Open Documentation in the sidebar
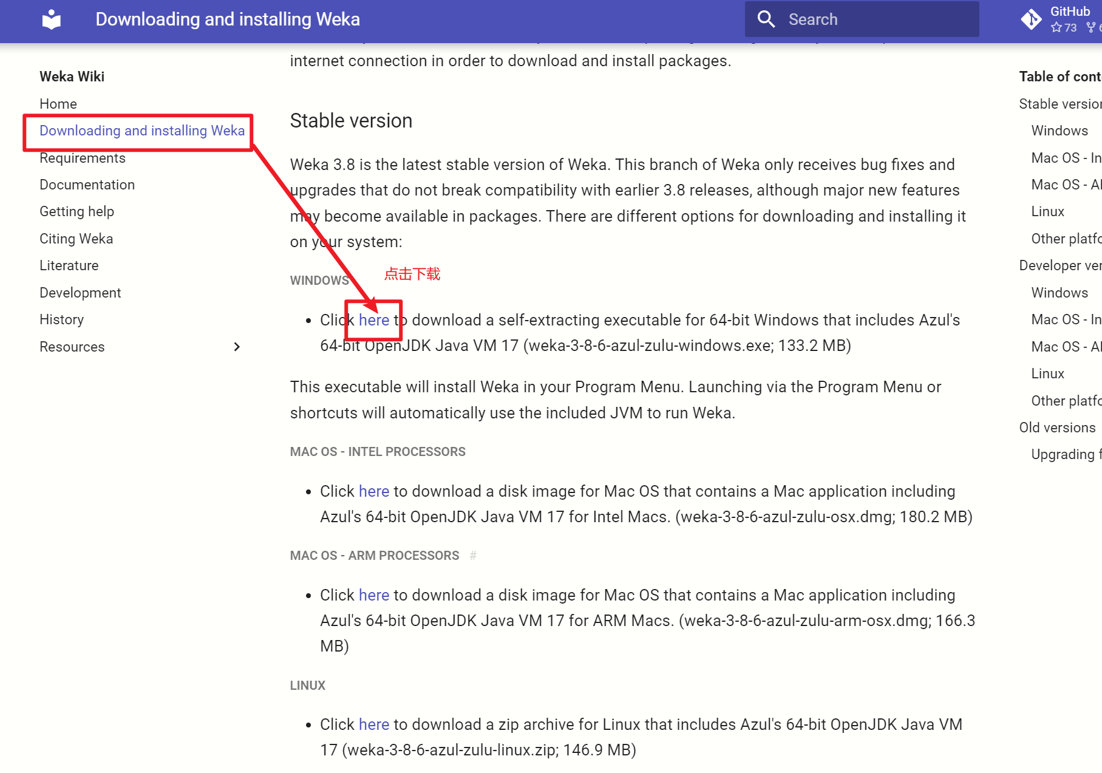Screen dimensions: 1102x773 pos(87,185)
